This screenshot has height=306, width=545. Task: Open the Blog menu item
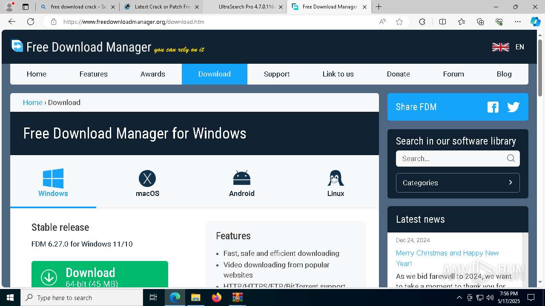click(x=504, y=74)
